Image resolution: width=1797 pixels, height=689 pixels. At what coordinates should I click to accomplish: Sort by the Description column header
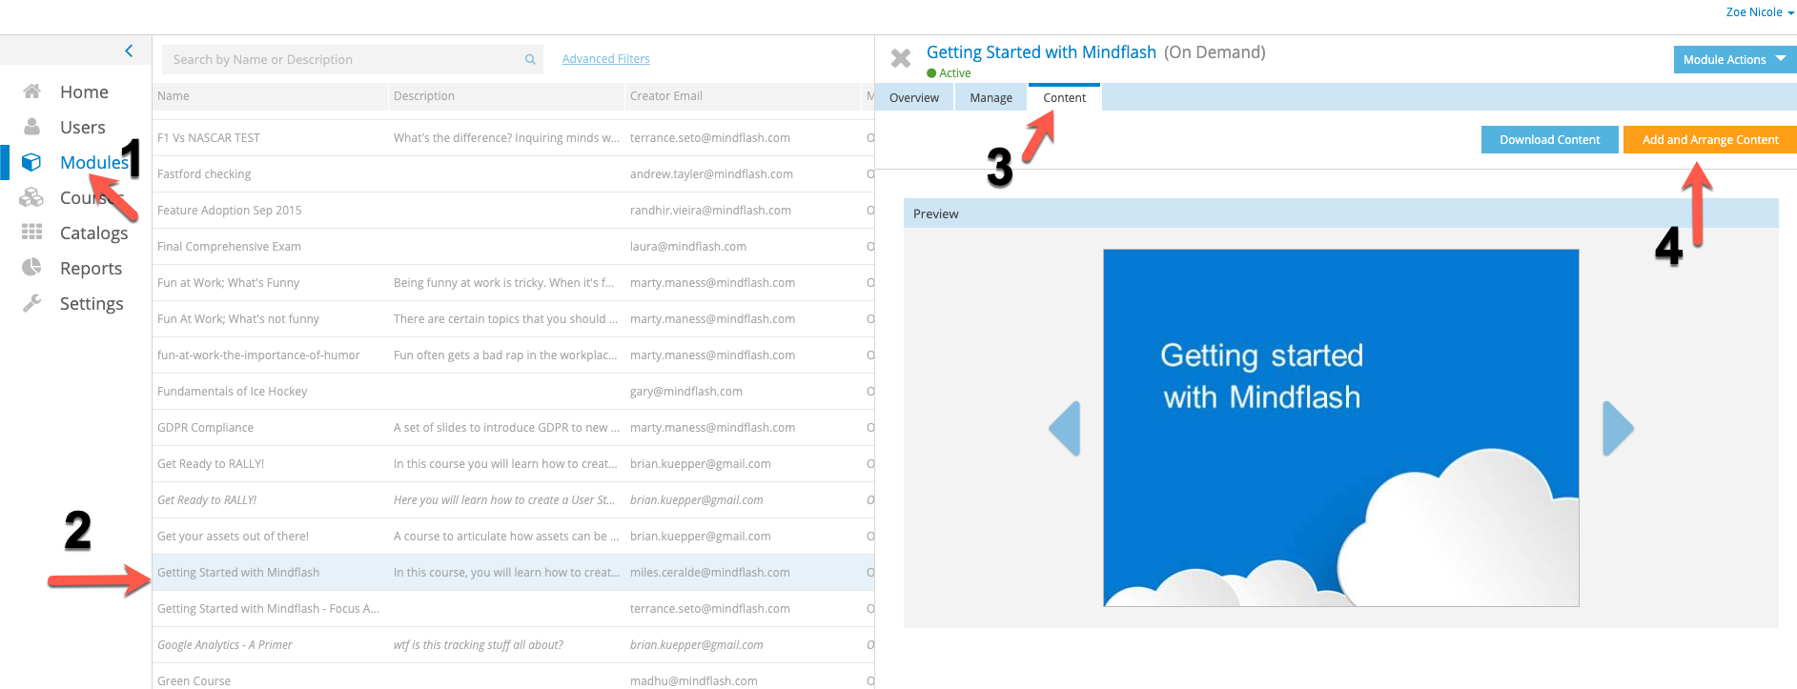(506, 96)
